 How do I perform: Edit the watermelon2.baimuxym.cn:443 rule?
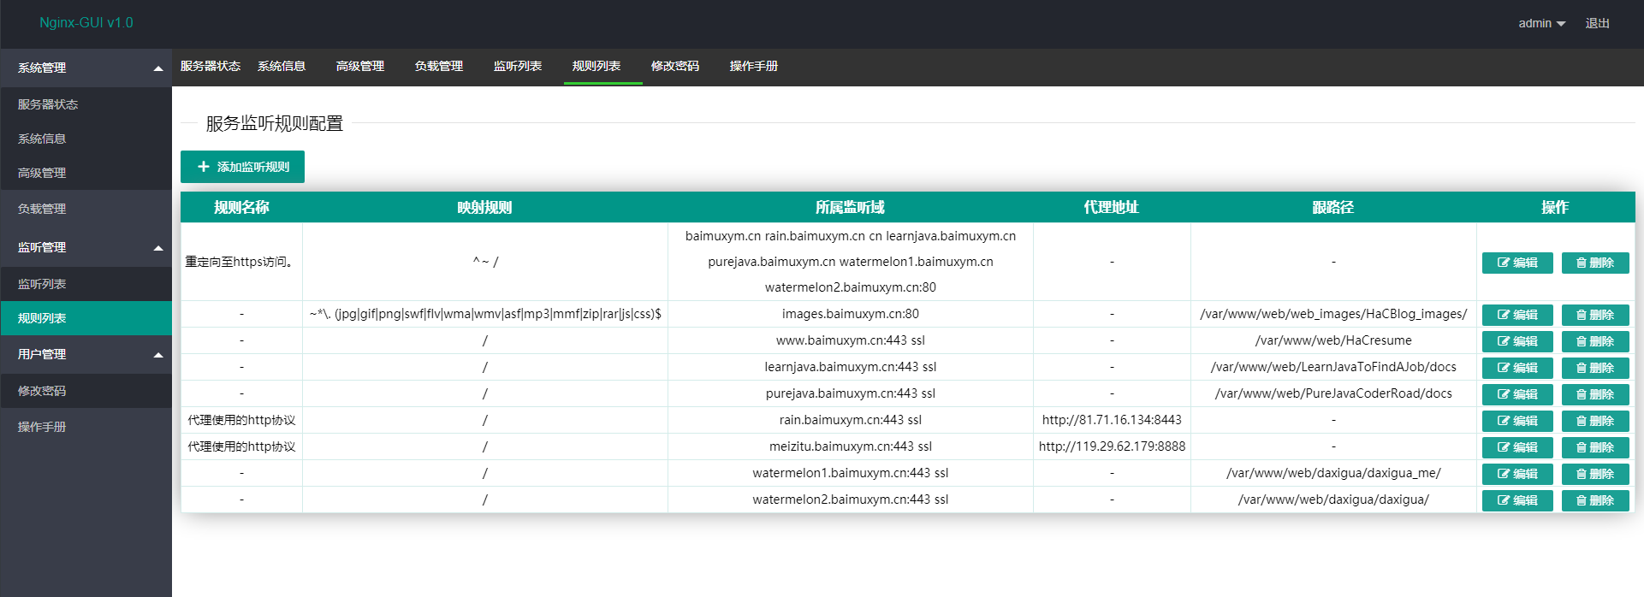pyautogui.click(x=1516, y=500)
